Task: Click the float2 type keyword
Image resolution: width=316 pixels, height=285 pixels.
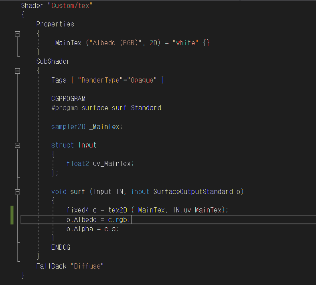Action: tap(77, 164)
